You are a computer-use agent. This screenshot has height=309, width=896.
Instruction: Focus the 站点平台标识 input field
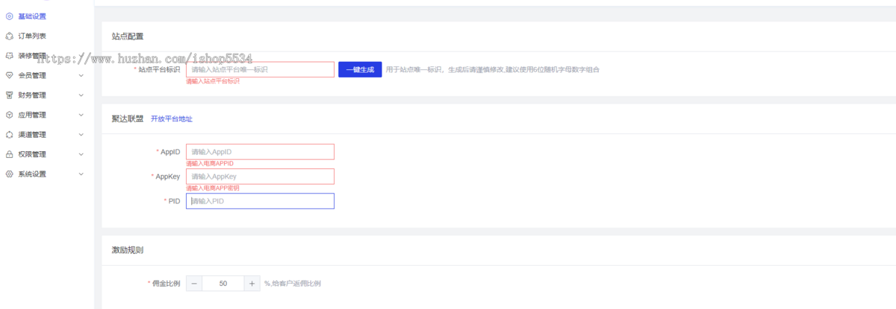260,69
